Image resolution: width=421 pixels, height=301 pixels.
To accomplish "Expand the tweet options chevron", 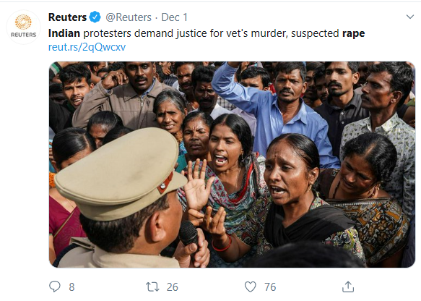I will pos(410,17).
